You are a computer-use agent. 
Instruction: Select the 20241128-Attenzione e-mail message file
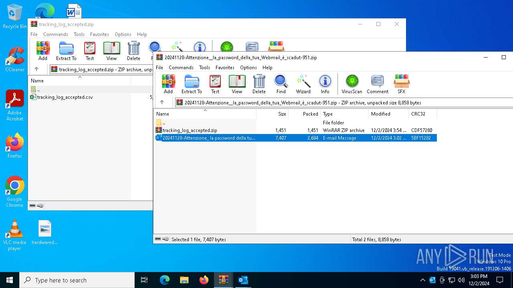(x=295, y=138)
